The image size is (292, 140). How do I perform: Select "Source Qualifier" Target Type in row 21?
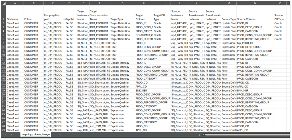122,98
